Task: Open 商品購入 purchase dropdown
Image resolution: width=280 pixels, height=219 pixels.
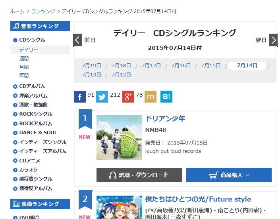Action: point(229,175)
